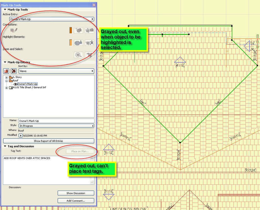Image resolution: width=260 pixels, height=210 pixels.
Task: Expand the A1.01 Title Sheet node
Action: (7, 88)
